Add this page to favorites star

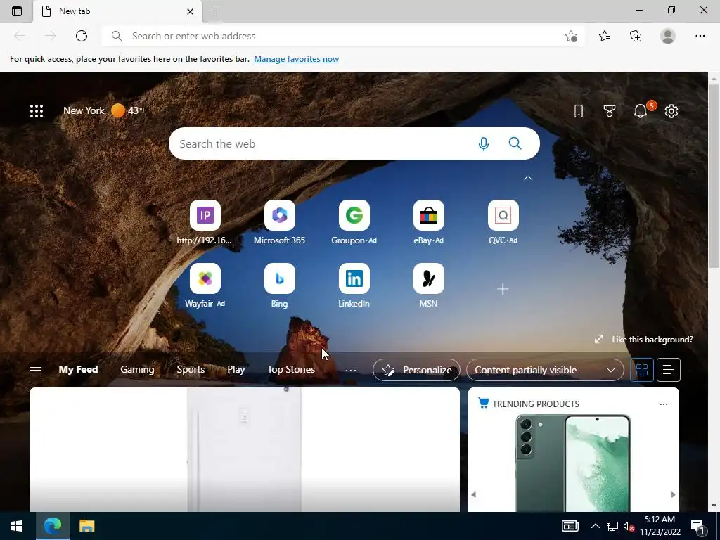571,36
